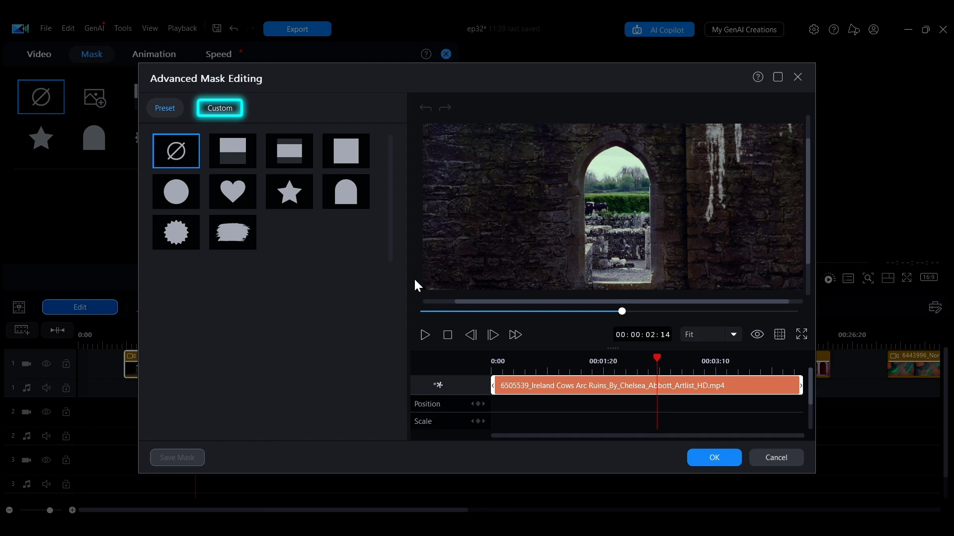Play the mask preview
Image resolution: width=954 pixels, height=536 pixels.
pos(425,335)
